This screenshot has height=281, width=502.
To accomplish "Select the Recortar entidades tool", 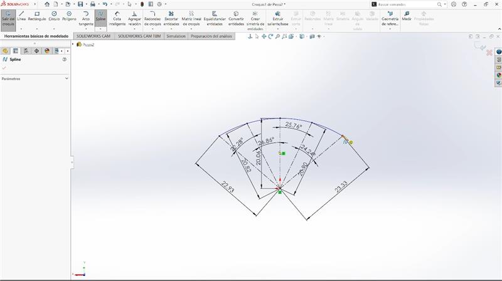I will [x=171, y=19].
